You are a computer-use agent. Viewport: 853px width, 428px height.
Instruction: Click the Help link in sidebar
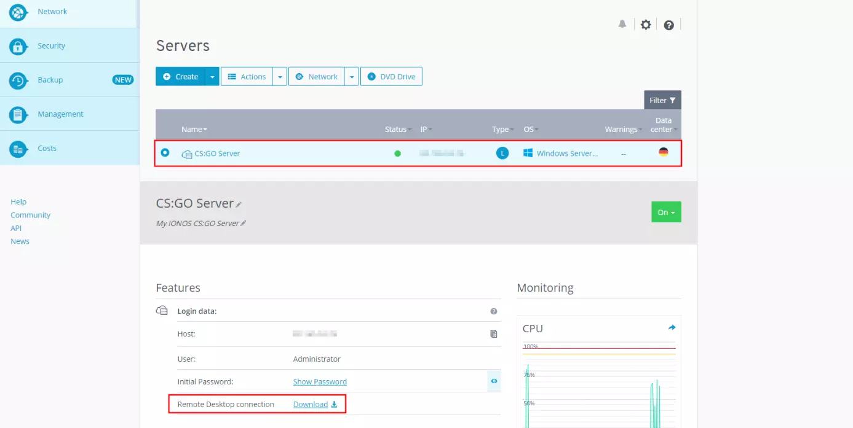pyautogui.click(x=18, y=201)
